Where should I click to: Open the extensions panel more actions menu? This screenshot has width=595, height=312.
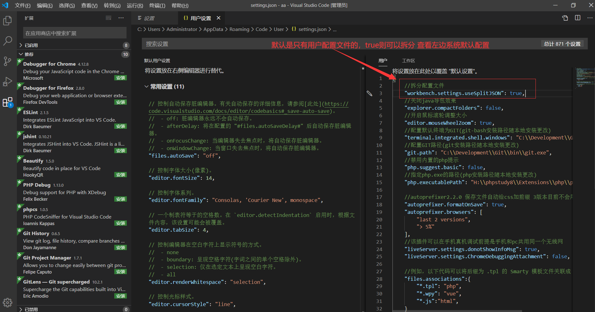(x=121, y=18)
